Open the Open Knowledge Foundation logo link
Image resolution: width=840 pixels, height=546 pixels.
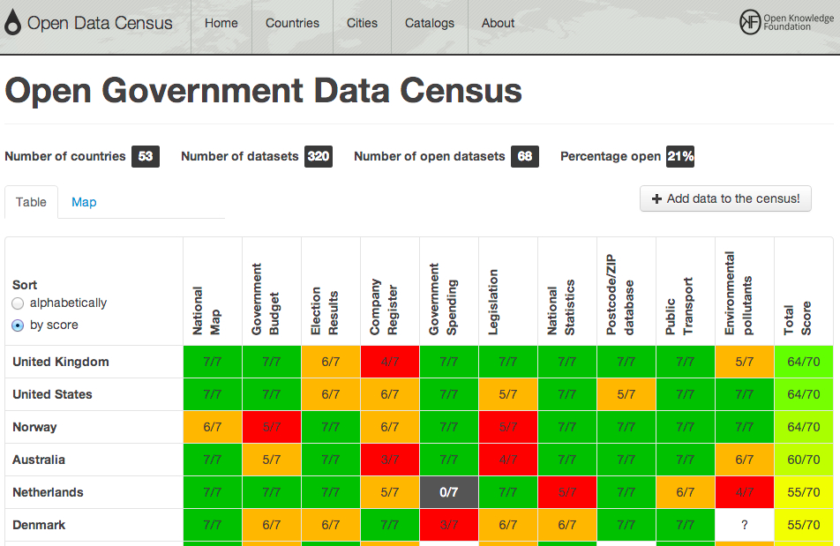point(786,22)
